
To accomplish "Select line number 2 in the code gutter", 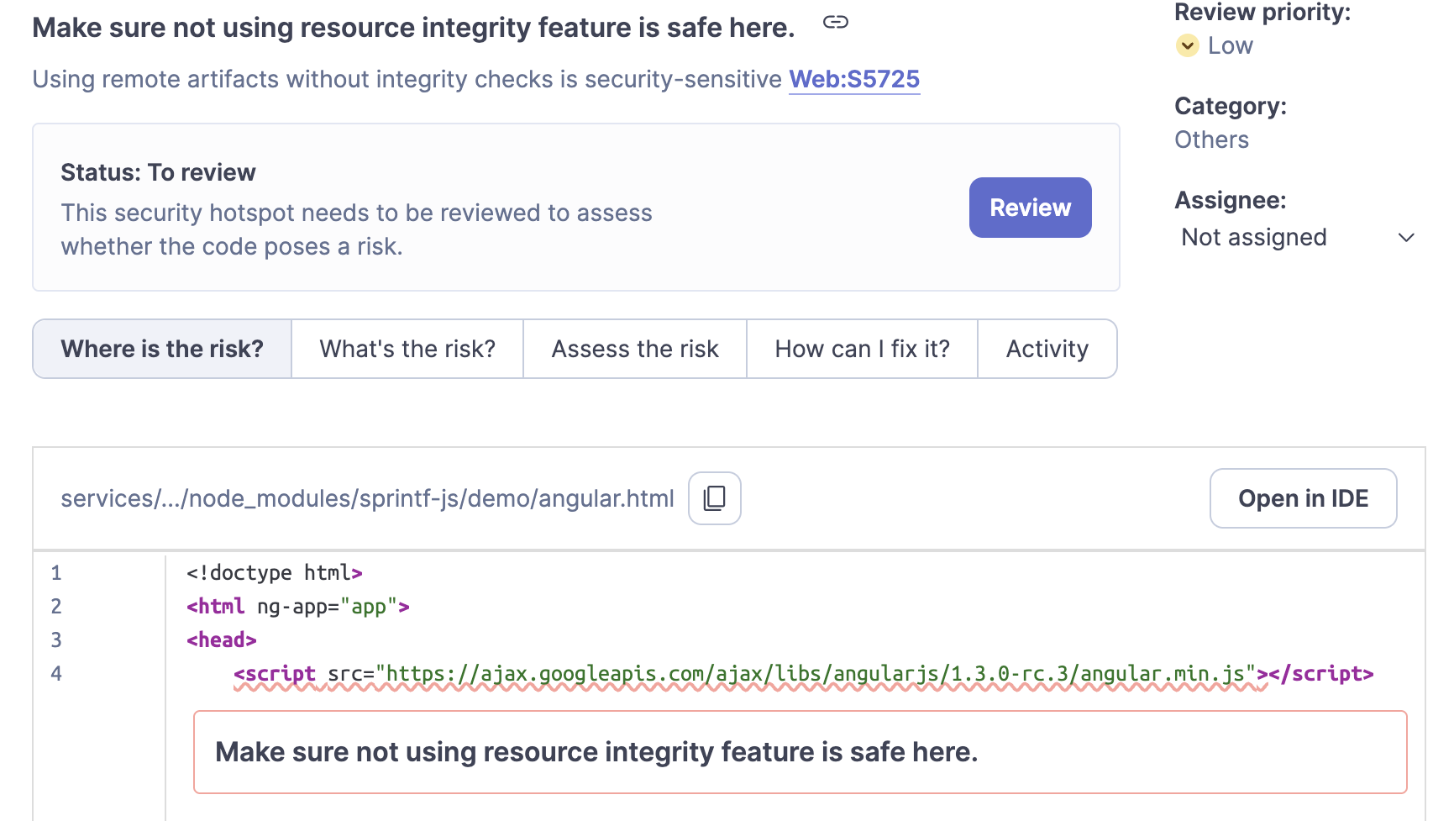I will pyautogui.click(x=56, y=607).
